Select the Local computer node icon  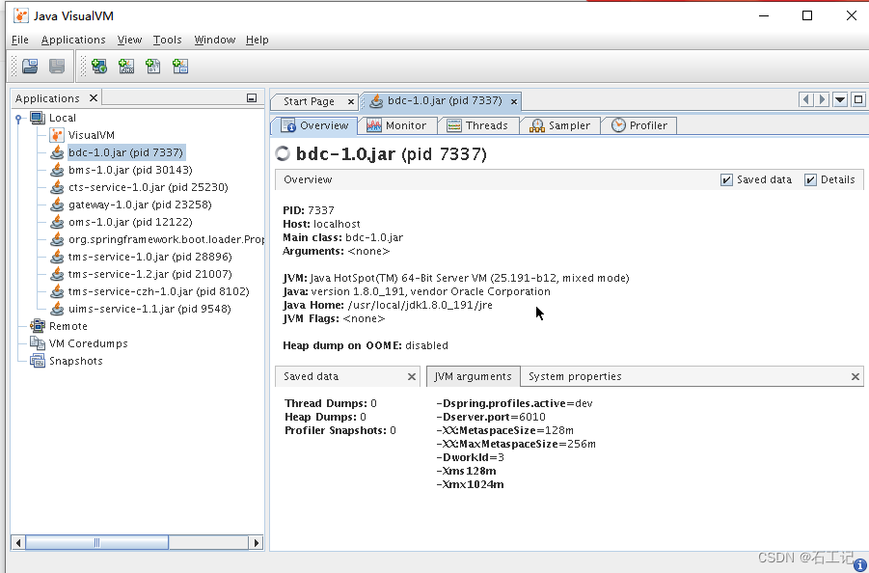(x=38, y=118)
